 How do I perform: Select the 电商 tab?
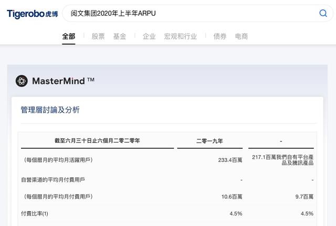pyautogui.click(x=241, y=36)
